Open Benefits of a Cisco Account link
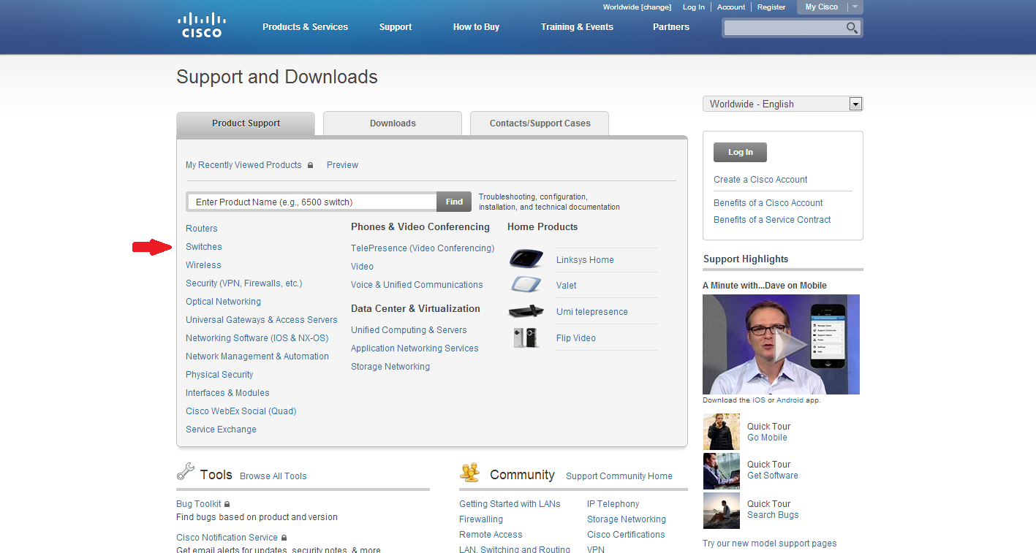Image resolution: width=1036 pixels, height=553 pixels. [x=768, y=203]
